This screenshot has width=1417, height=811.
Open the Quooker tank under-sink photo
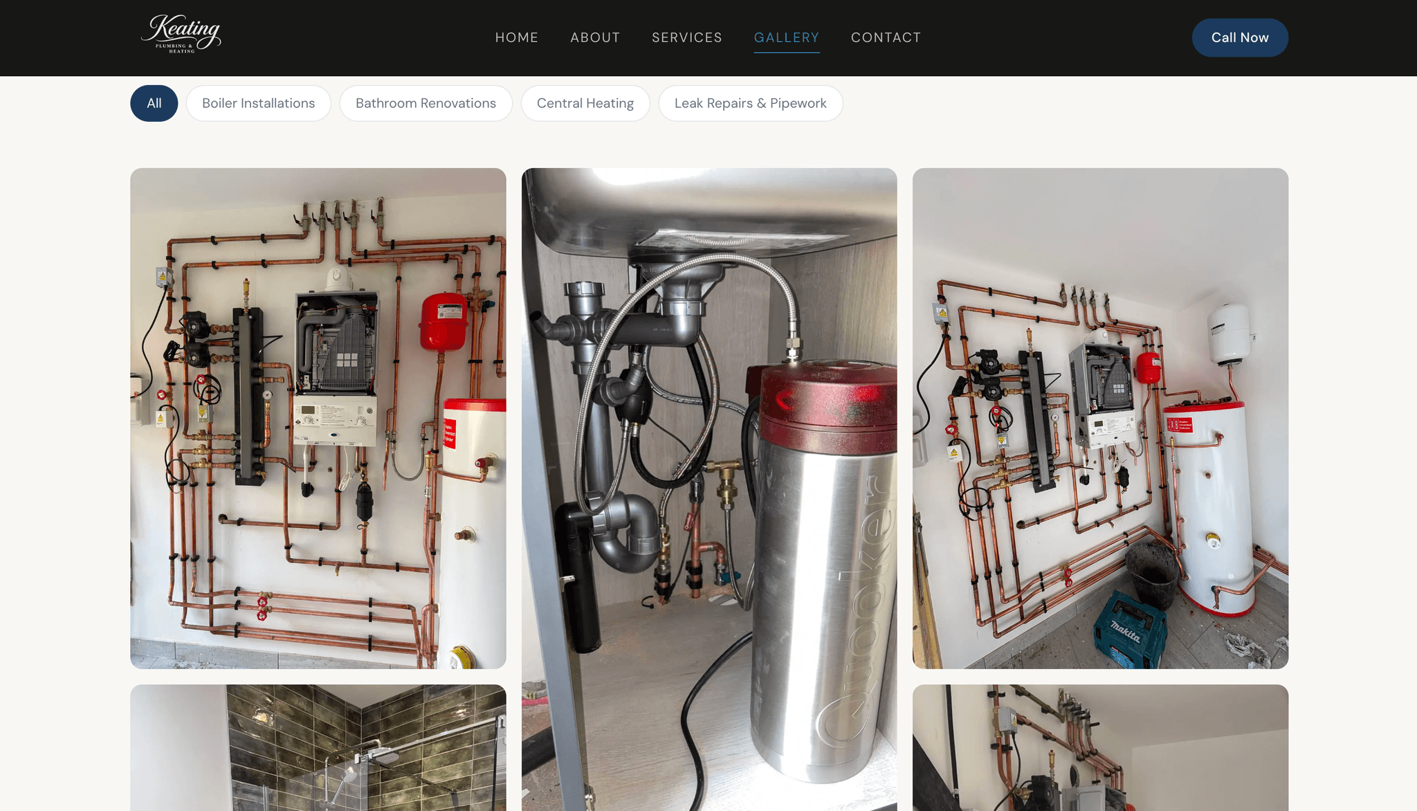click(709, 489)
